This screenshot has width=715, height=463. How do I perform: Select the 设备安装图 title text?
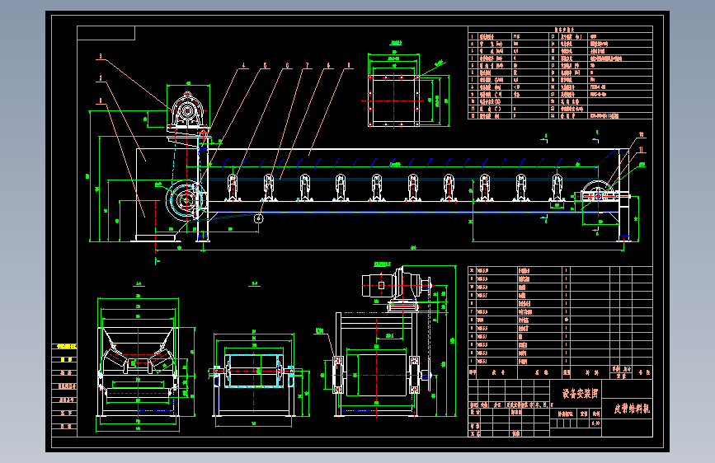coord(580,393)
